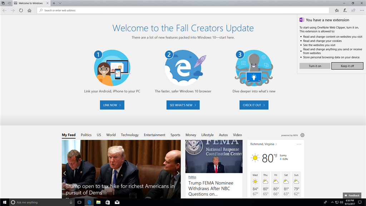Open the People icon in system tray
This screenshot has height=206, width=366.
click(325, 202)
